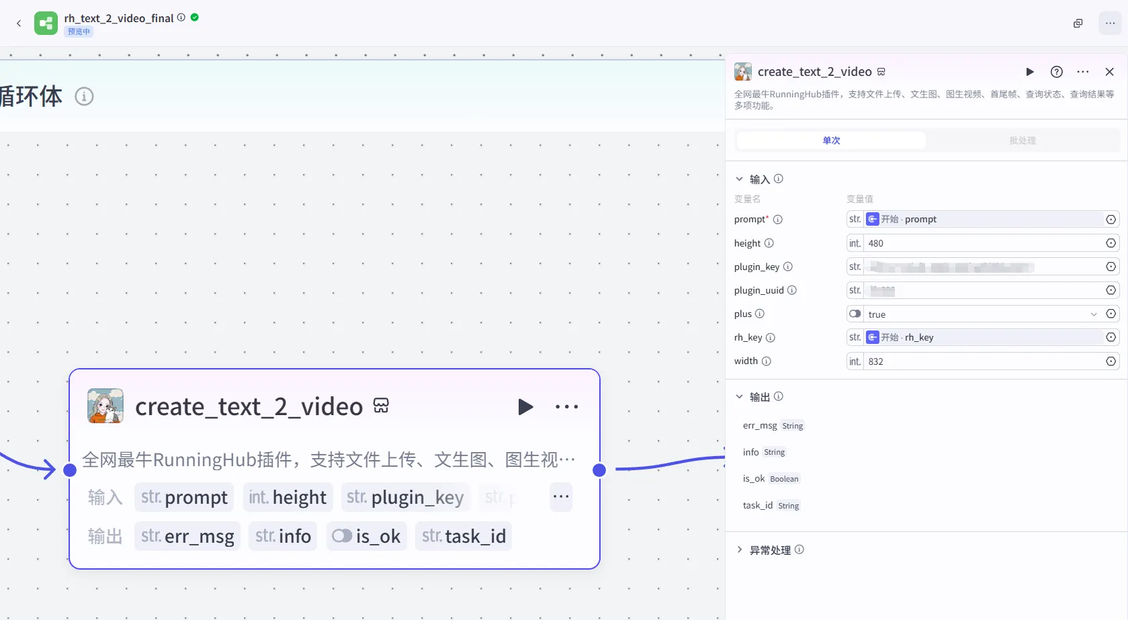Open side panel more options menu
Image resolution: width=1128 pixels, height=620 pixels.
(1083, 72)
